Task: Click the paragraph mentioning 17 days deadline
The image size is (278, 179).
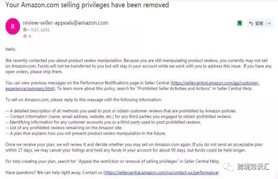Action: pos(134,147)
